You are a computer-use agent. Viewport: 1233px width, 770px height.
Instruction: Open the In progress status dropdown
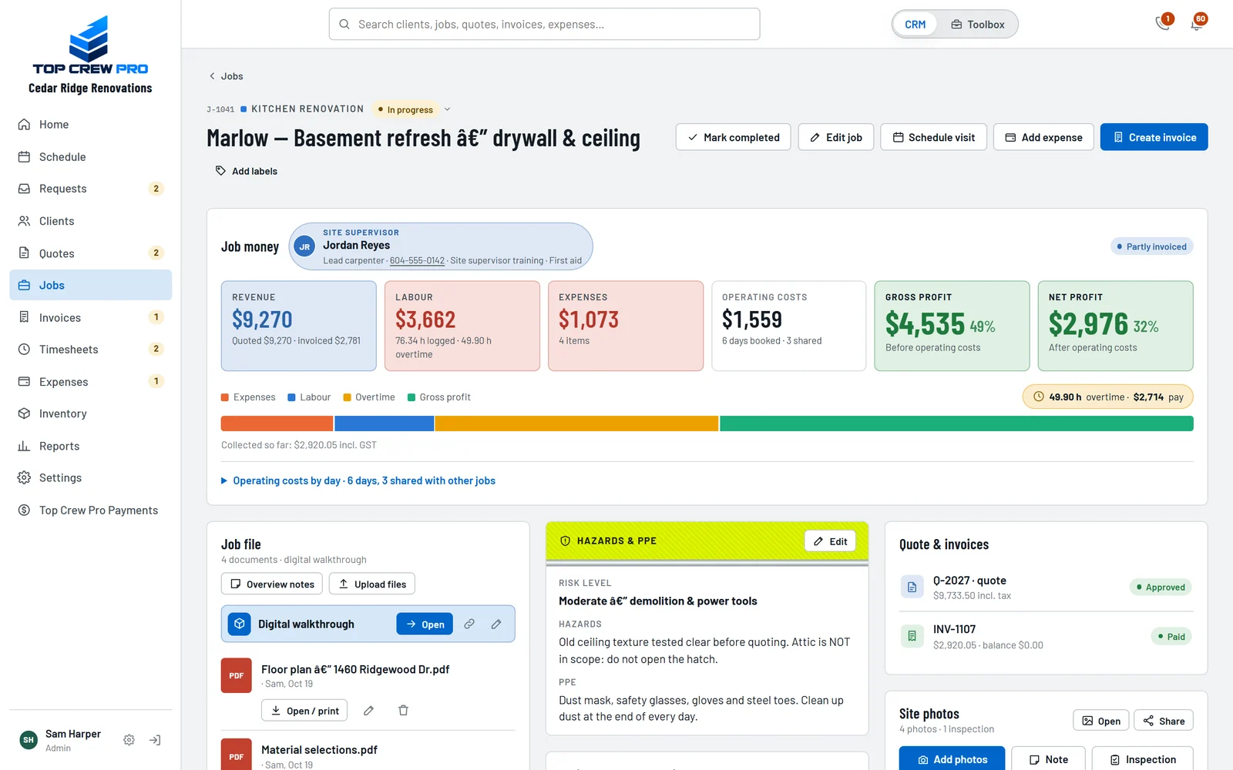(x=447, y=109)
